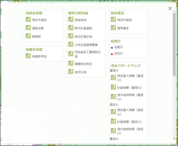Close the map selection dialog
The height and width of the screenshot is (146, 178).
(x=170, y=8)
